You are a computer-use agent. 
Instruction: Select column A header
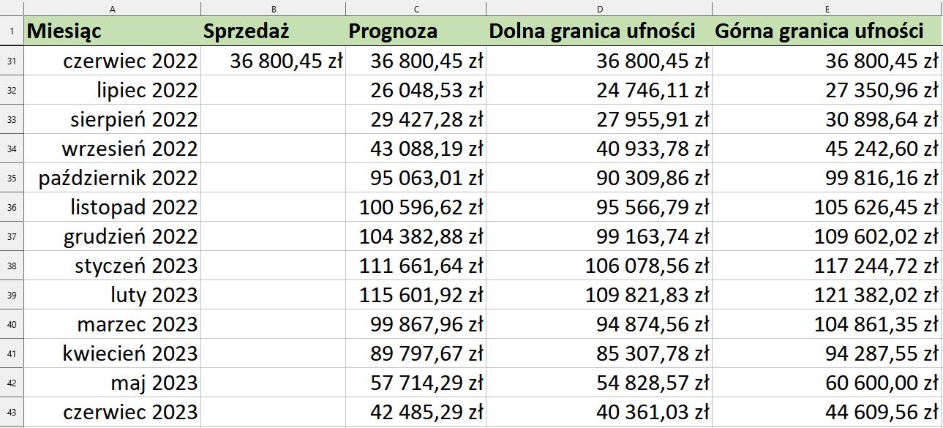point(112,8)
